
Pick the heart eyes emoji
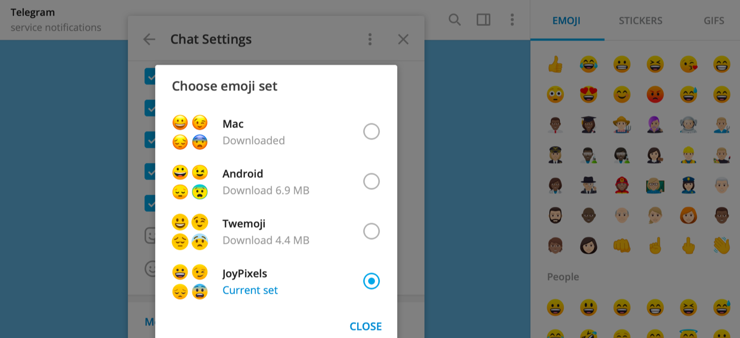(589, 94)
